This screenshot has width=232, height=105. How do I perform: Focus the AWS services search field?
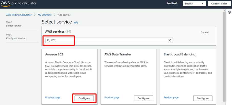point(109,40)
